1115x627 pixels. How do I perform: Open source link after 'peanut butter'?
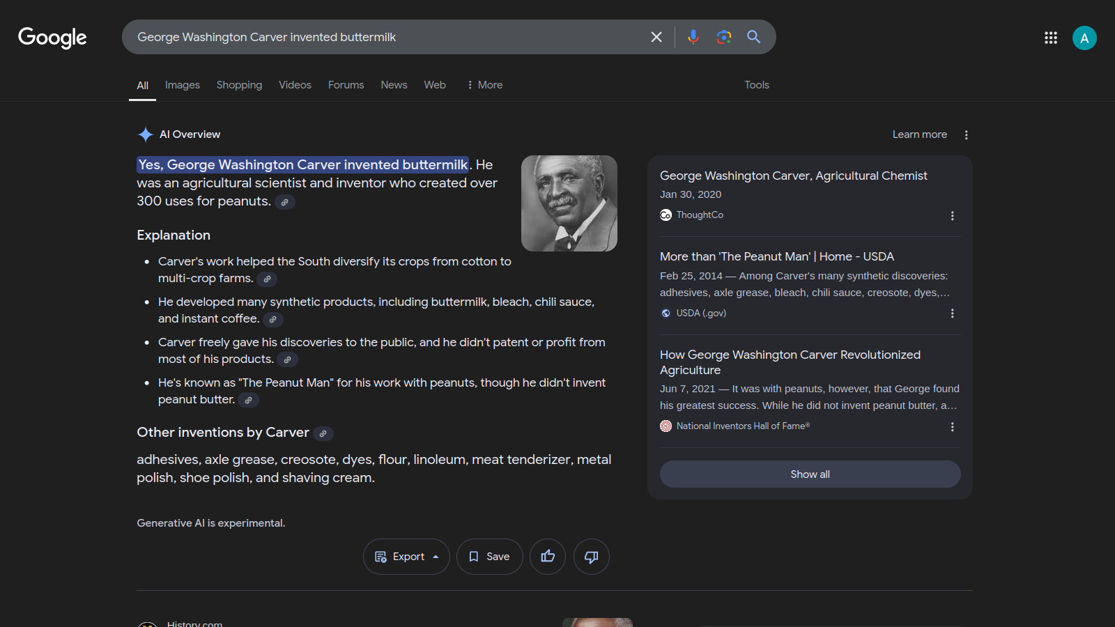(x=249, y=400)
